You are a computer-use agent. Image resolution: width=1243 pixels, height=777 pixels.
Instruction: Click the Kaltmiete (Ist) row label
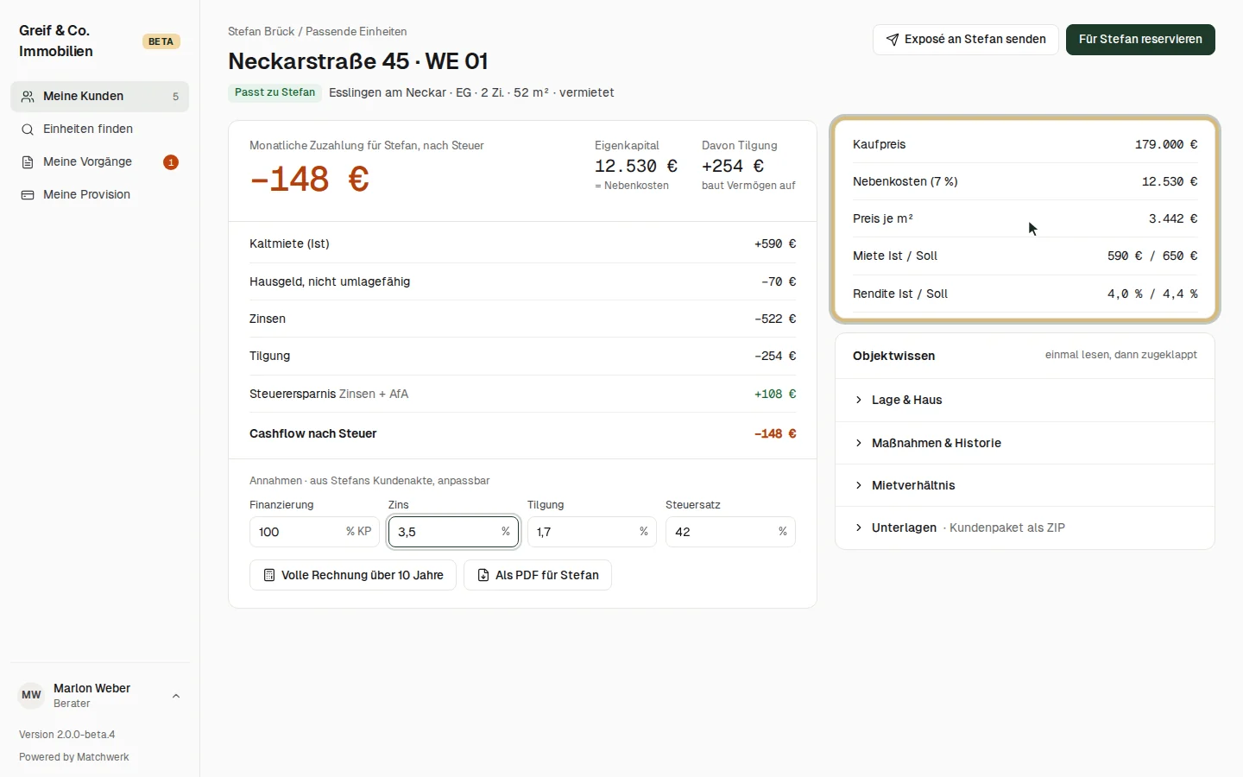289,244
